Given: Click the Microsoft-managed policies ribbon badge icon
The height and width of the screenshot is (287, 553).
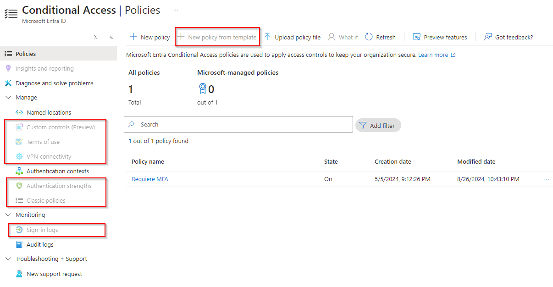Looking at the screenshot, I should point(202,88).
